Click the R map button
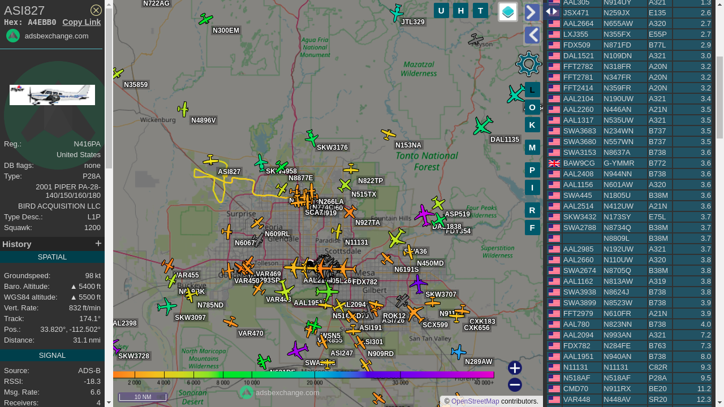Screen dimensions: 724x407 pyautogui.click(x=532, y=210)
